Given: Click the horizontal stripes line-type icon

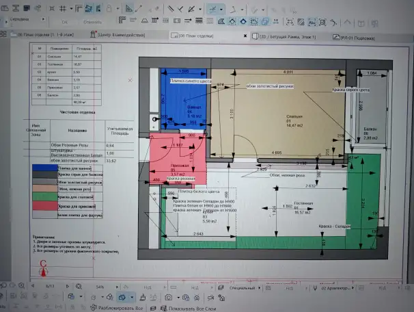Looking at the screenshot, I should coord(199,21).
